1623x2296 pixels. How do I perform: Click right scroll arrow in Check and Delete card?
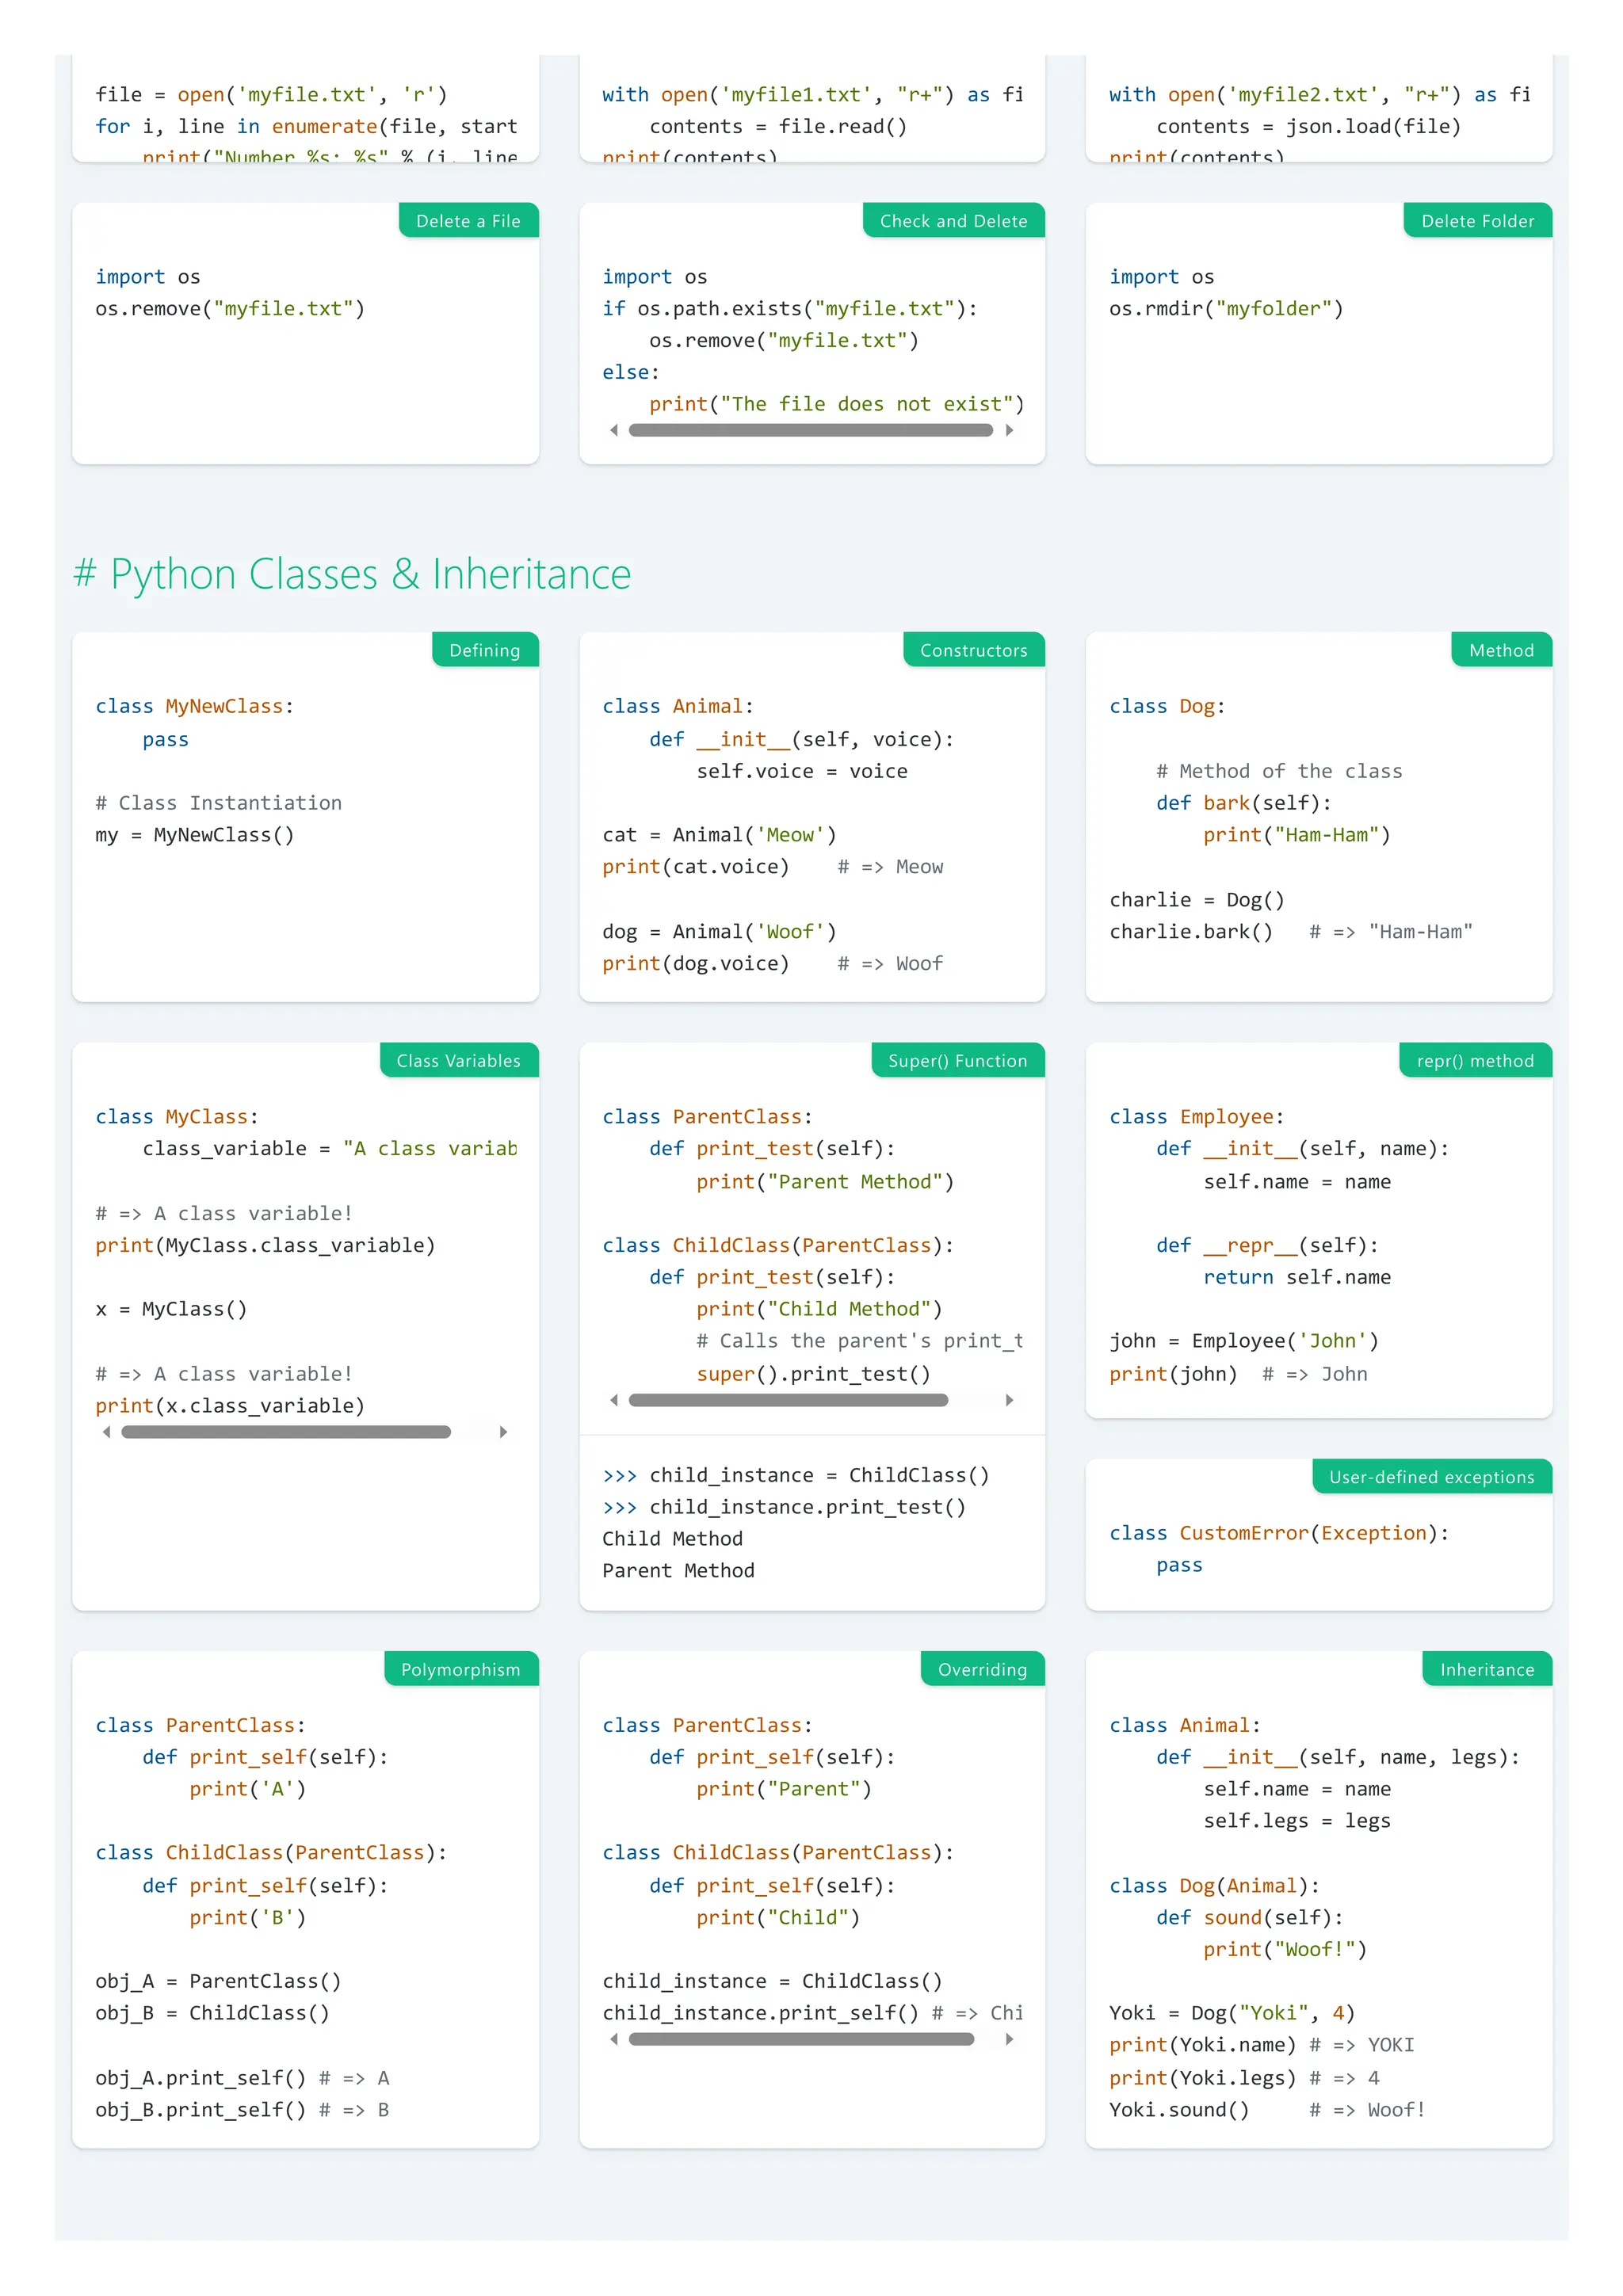1009,430
